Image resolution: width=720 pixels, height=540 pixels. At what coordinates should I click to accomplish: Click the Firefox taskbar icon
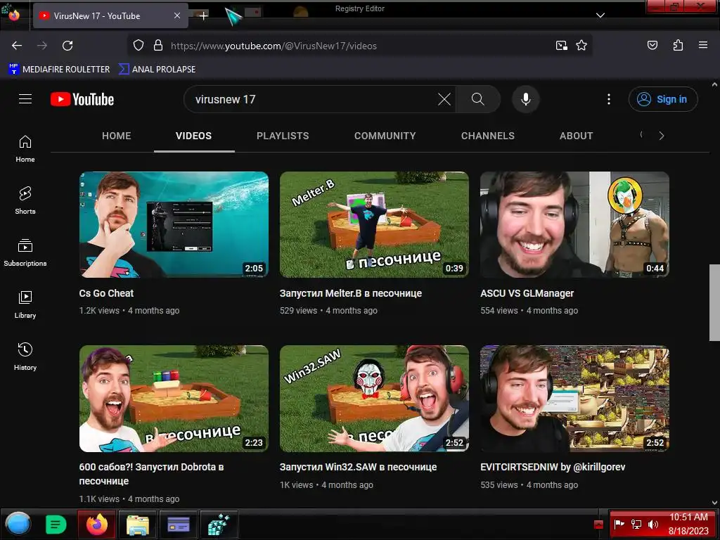point(97,524)
